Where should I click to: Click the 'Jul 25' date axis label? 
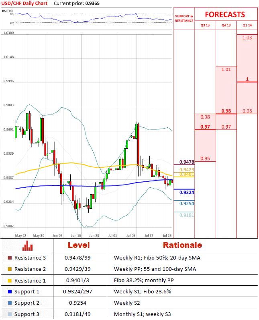[x=167, y=235]
